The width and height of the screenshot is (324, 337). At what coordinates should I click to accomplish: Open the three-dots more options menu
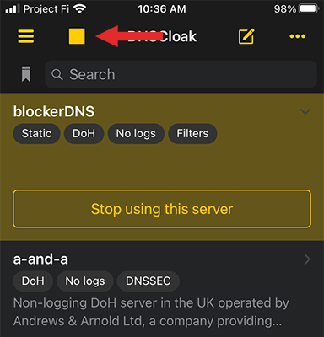[298, 36]
